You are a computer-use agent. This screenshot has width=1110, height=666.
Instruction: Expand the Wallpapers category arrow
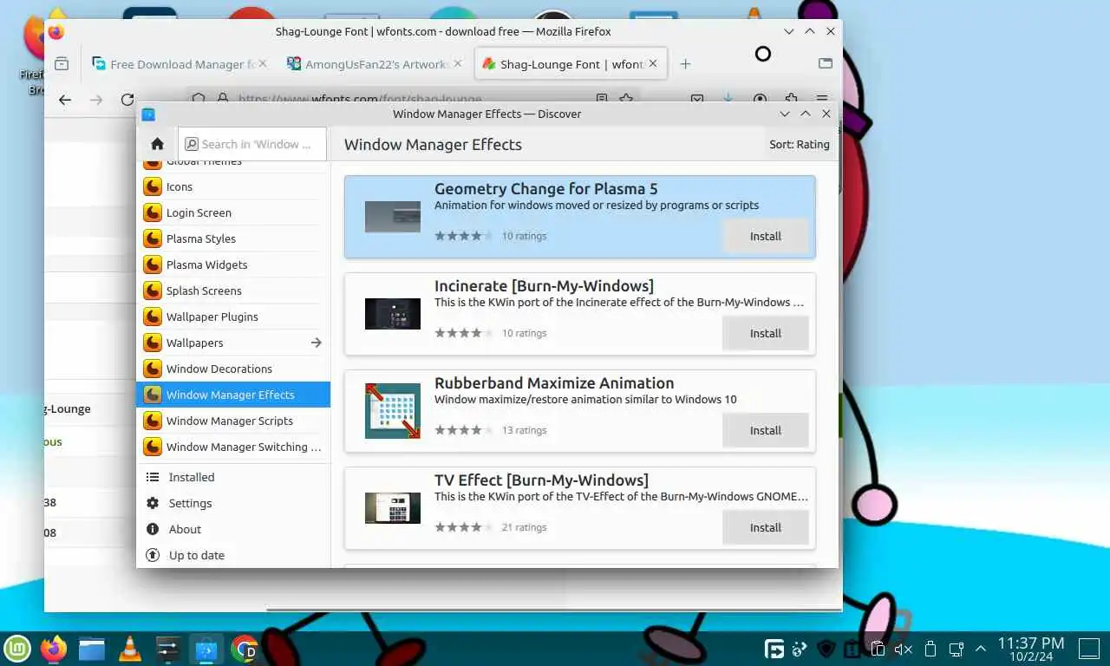click(x=316, y=343)
